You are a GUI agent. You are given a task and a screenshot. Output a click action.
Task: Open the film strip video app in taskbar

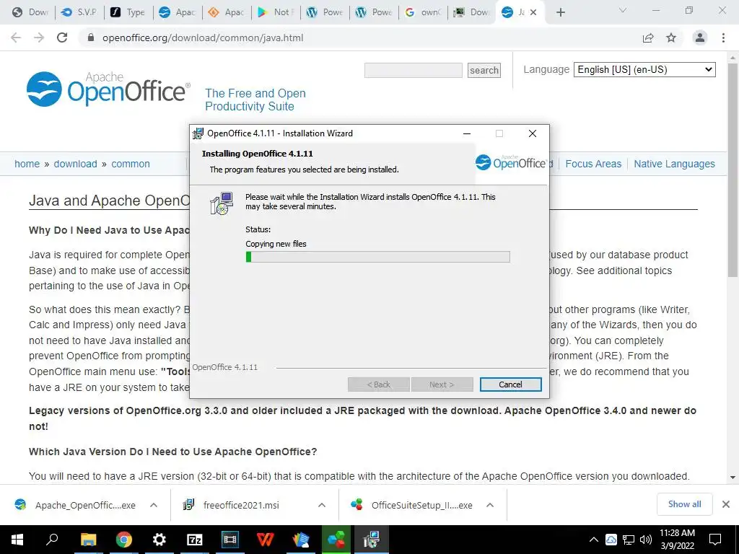click(x=230, y=540)
